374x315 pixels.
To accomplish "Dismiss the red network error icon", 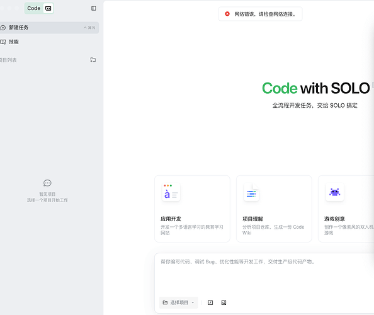I will (227, 14).
